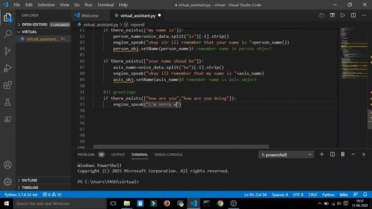Open the View menu

click(x=65, y=5)
